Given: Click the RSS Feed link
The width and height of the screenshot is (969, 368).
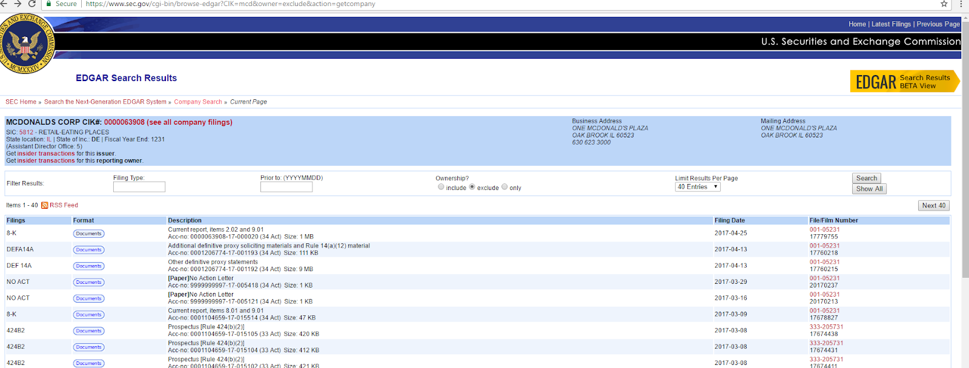Looking at the screenshot, I should coord(64,205).
